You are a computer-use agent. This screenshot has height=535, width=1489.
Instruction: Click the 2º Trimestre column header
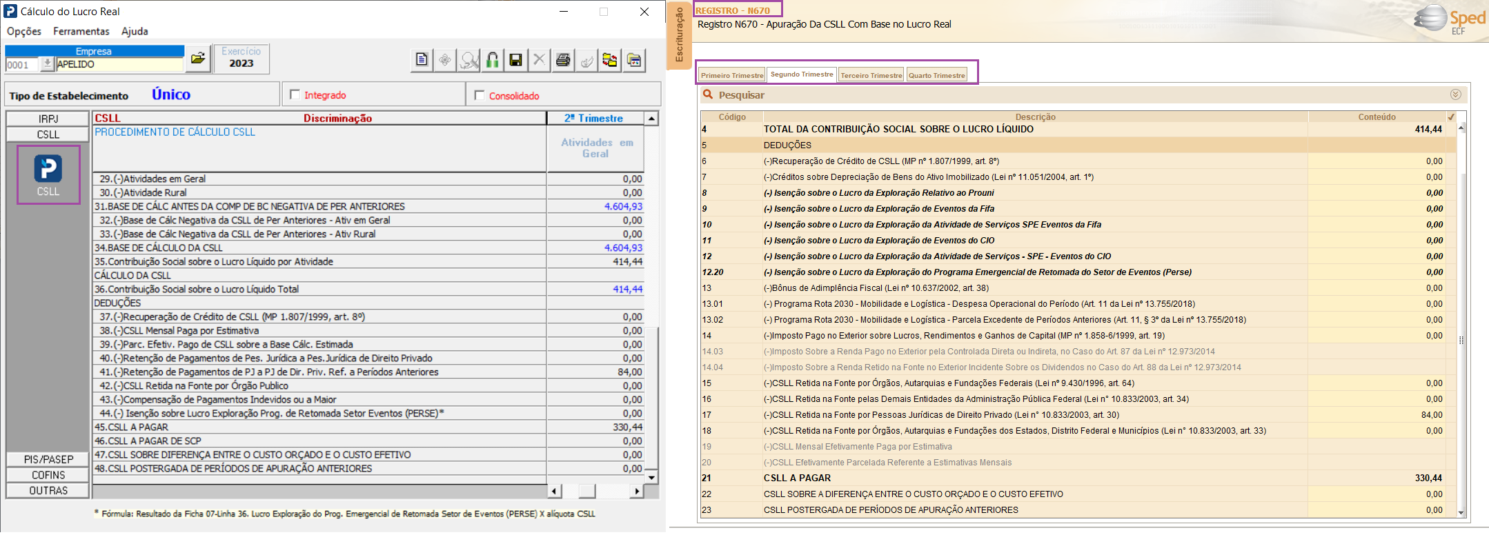(595, 118)
